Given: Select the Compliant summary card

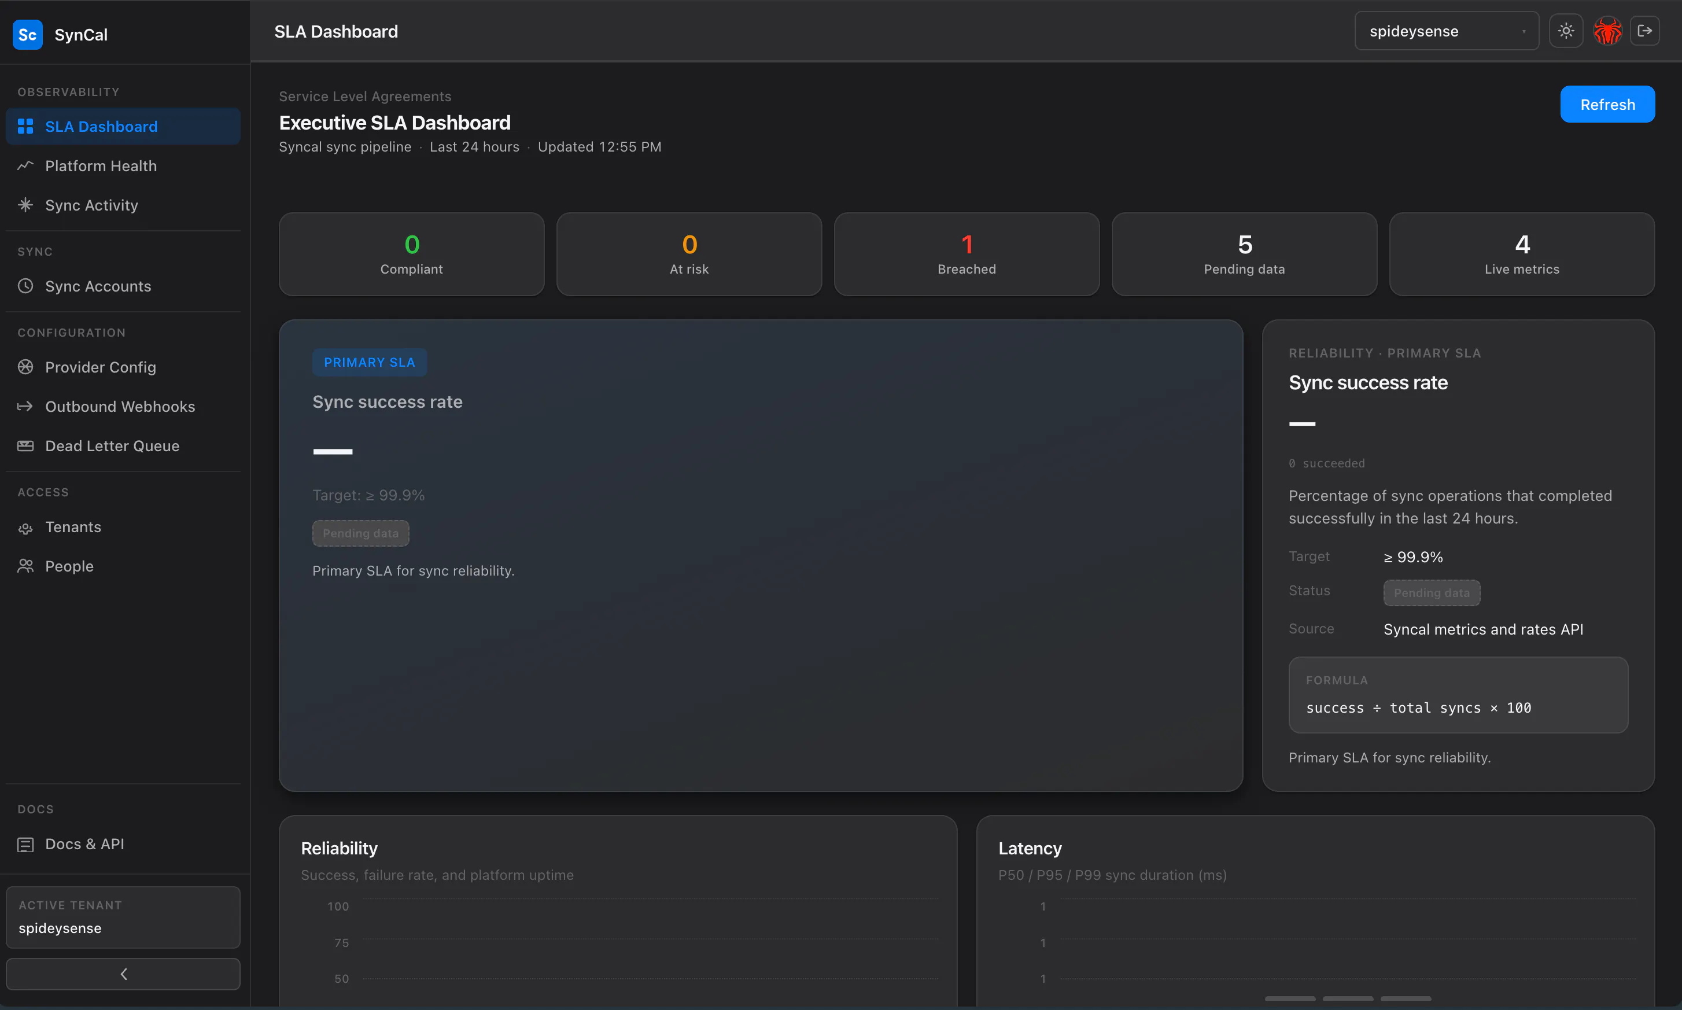Looking at the screenshot, I should pyautogui.click(x=412, y=254).
